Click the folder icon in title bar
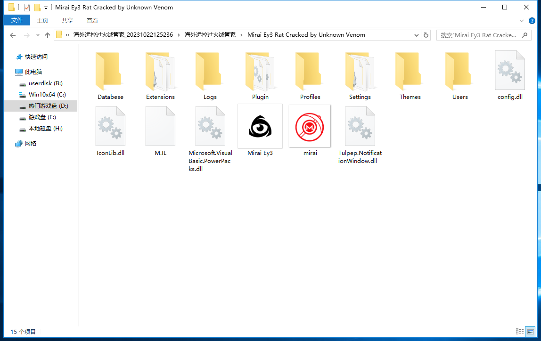This screenshot has width=541, height=341. (11, 7)
